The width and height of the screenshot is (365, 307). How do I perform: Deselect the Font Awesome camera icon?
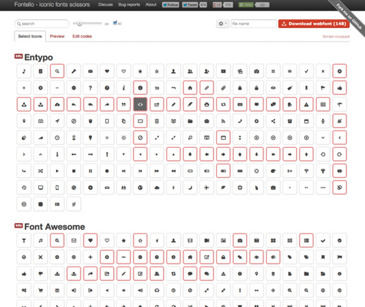[x=239, y=240]
